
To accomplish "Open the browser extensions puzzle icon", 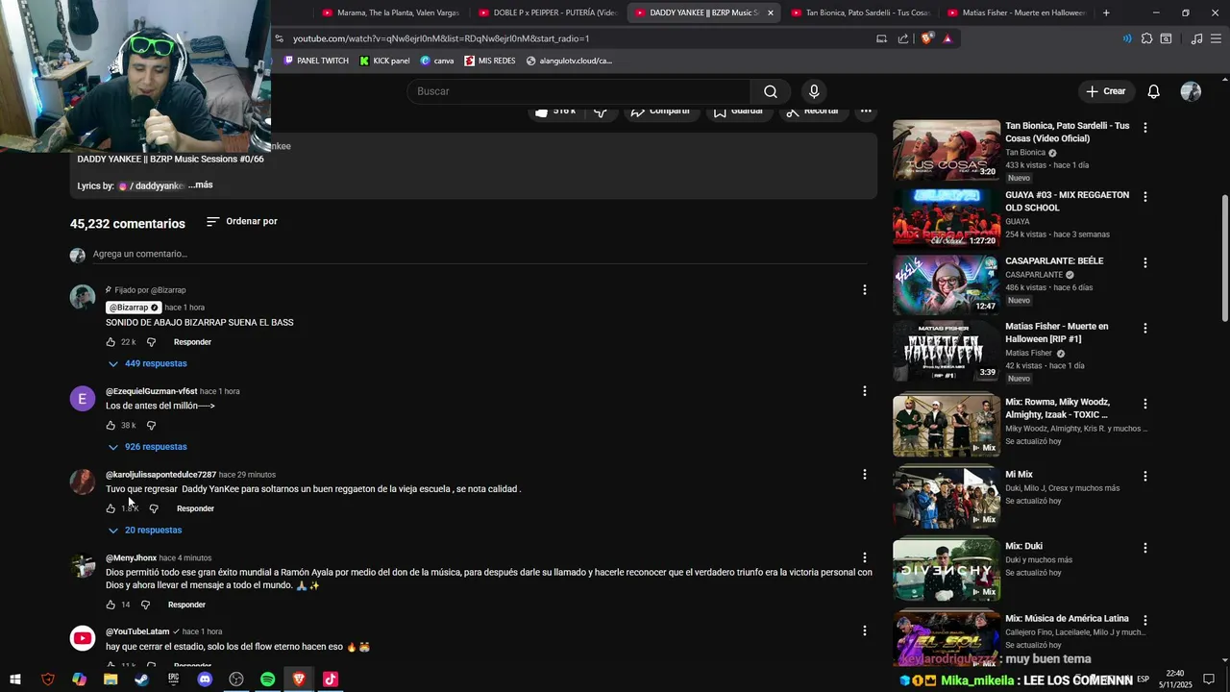I will (x=1146, y=38).
